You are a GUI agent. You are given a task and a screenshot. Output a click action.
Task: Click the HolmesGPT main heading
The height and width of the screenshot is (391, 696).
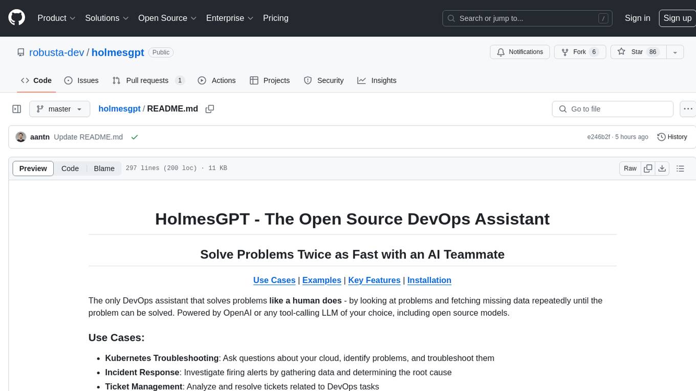pyautogui.click(x=353, y=219)
